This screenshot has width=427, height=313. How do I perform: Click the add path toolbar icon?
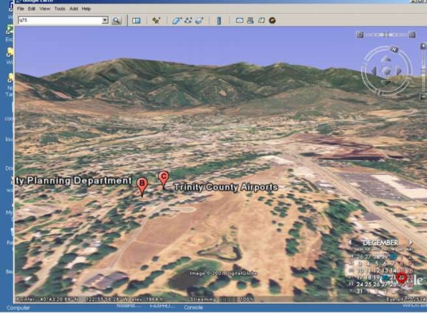(188, 21)
